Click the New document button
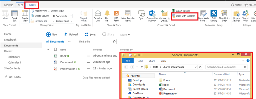Screen dimensions: 256x99 (52, 34)
